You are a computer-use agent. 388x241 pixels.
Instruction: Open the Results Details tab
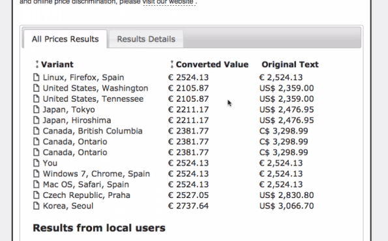coord(146,39)
